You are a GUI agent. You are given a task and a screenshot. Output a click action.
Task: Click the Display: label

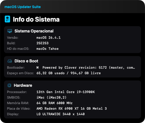point(13,114)
